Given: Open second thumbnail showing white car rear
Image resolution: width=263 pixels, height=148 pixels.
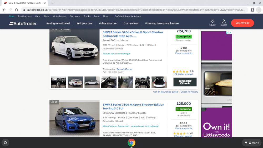Looking at the screenshot, I should pyautogui.click(x=75, y=82).
